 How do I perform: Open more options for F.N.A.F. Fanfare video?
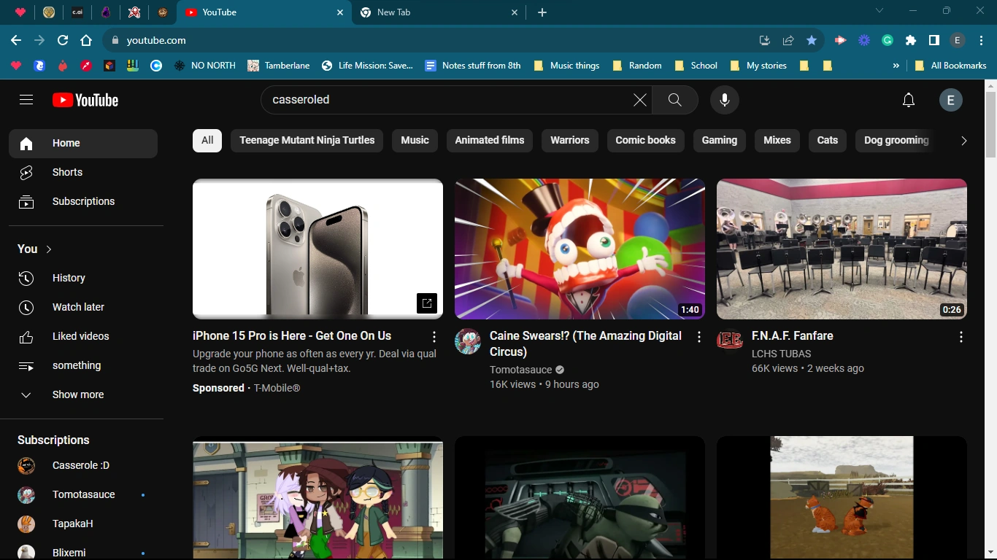coord(961,336)
